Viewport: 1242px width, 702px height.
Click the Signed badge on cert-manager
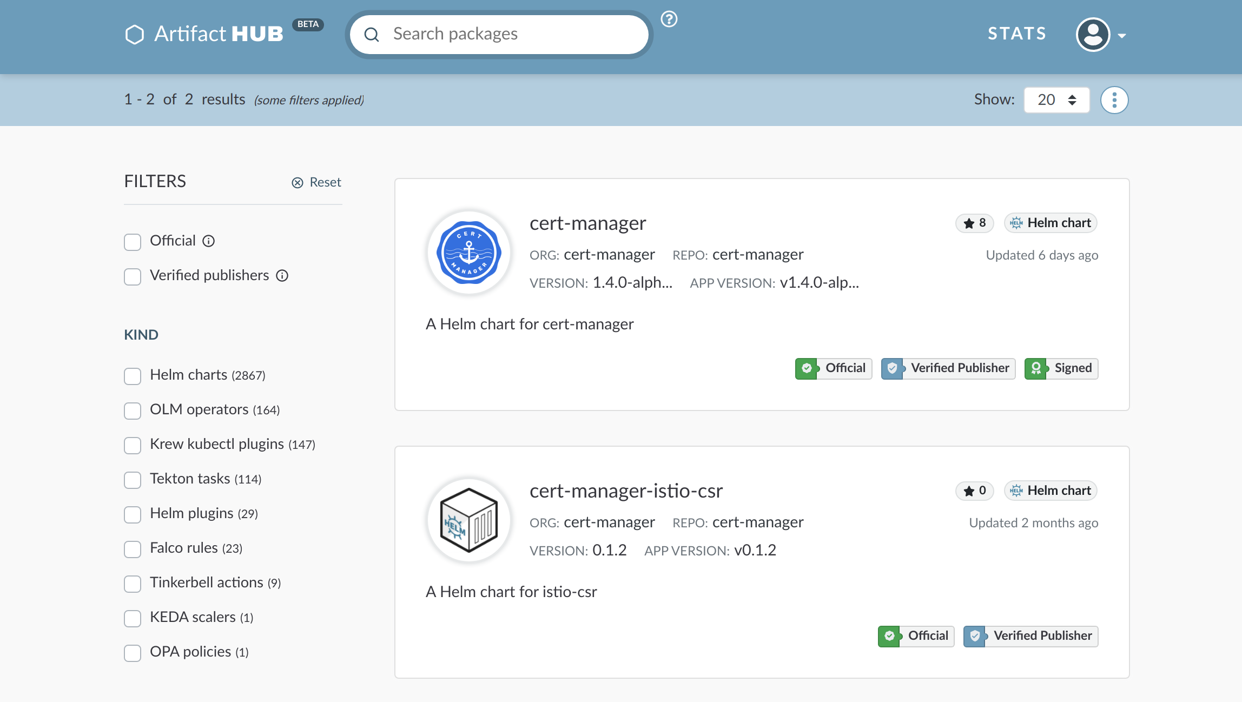(x=1061, y=368)
